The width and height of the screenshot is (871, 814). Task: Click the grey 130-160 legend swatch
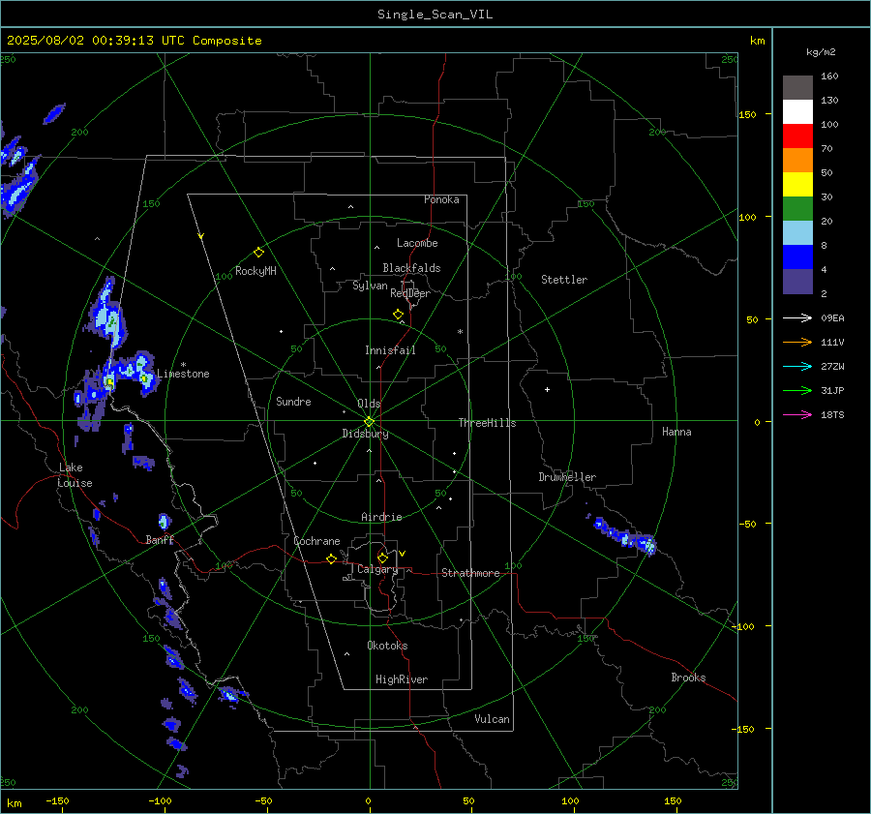tap(797, 88)
